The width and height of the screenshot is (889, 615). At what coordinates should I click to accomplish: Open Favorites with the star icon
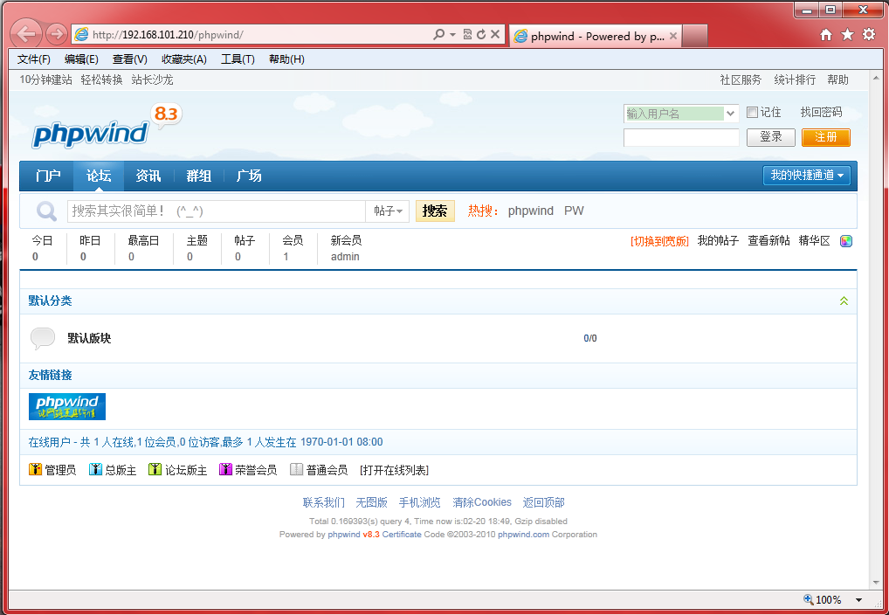click(848, 35)
